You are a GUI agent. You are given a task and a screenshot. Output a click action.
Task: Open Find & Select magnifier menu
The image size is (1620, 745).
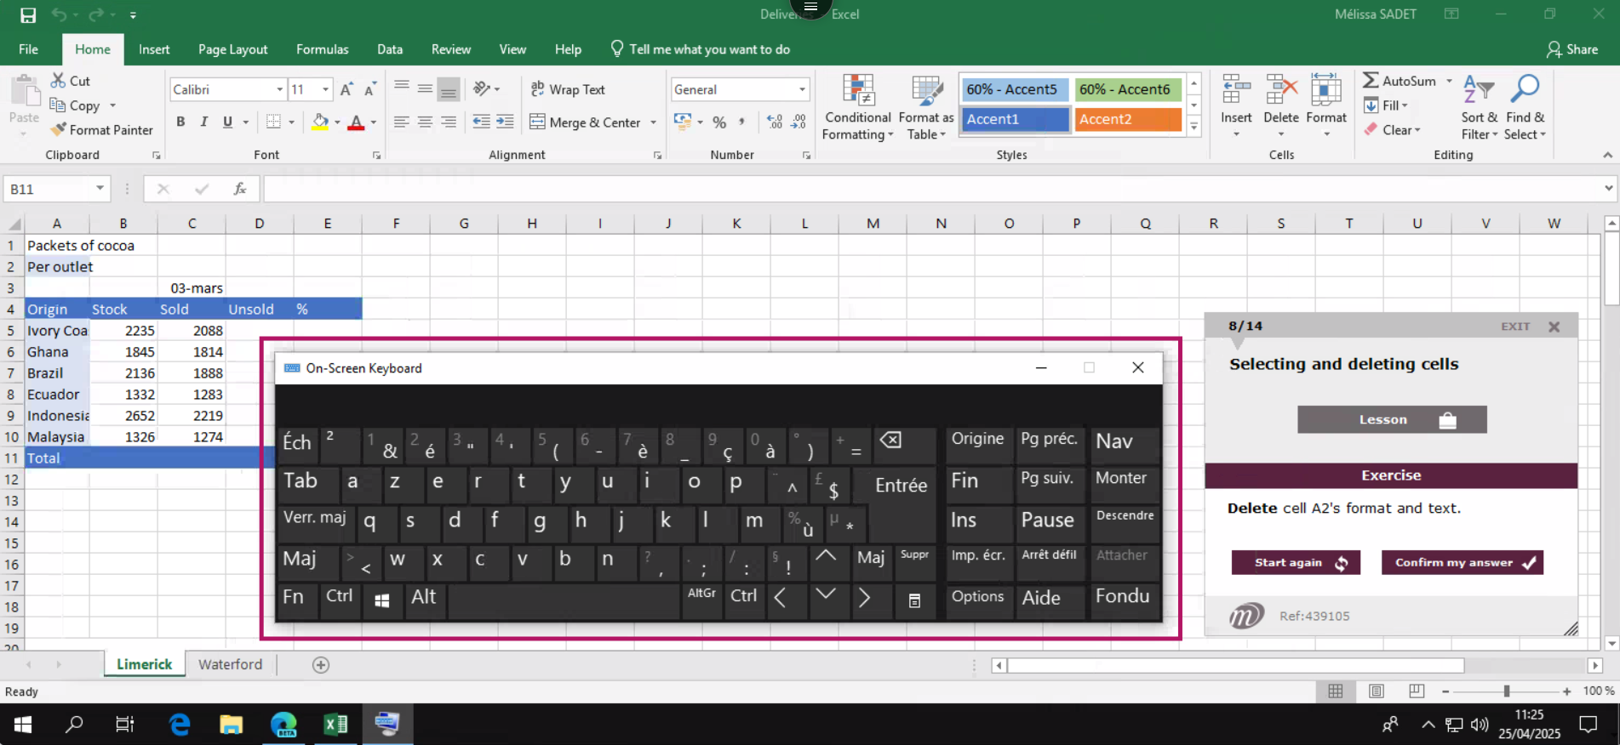[1525, 108]
